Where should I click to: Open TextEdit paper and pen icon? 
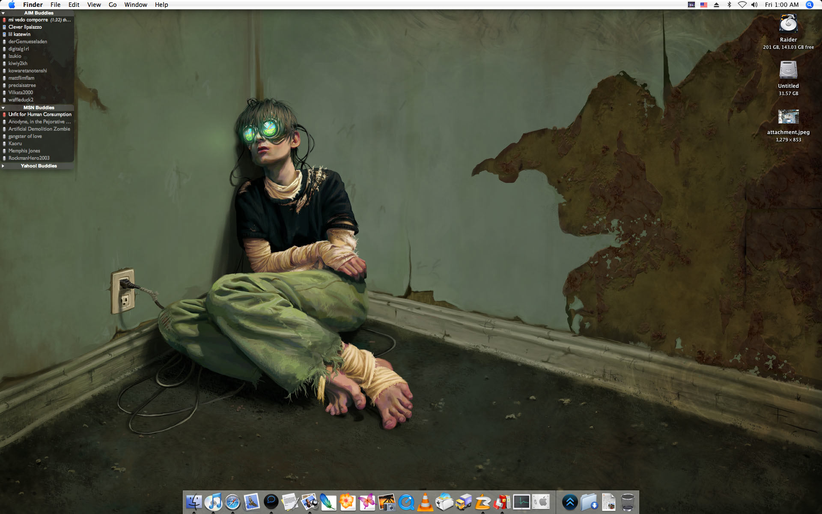click(x=290, y=502)
